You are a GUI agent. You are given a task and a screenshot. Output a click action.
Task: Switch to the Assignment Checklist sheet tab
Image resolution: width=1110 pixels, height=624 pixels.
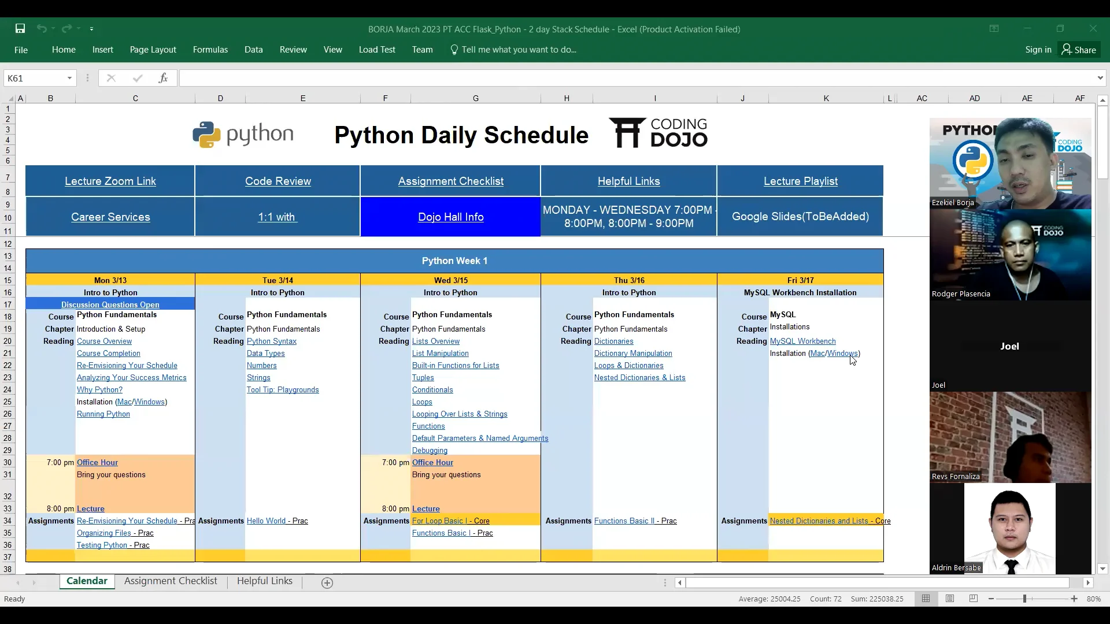171,581
